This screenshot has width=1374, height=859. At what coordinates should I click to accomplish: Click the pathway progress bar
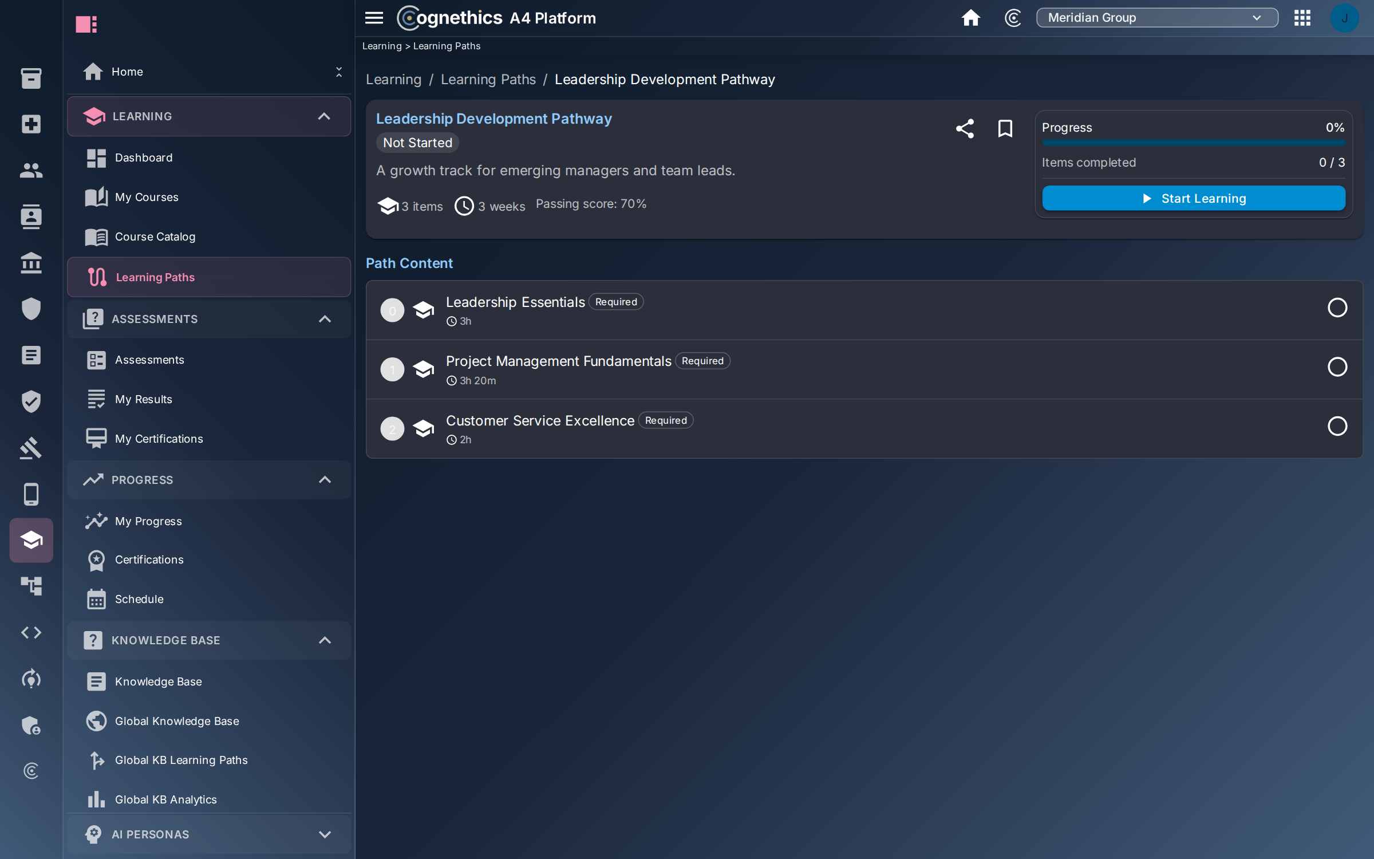[x=1193, y=143]
